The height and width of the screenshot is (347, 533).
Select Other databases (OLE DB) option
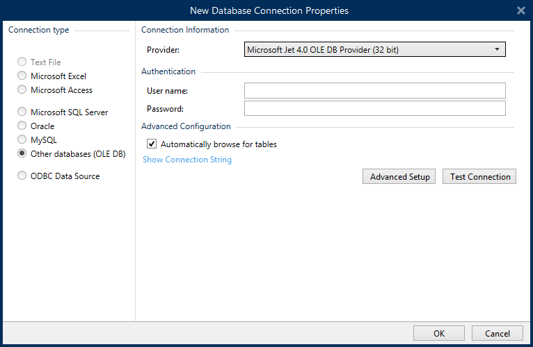pyautogui.click(x=23, y=154)
